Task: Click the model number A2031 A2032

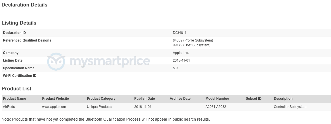Action: tap(216, 107)
